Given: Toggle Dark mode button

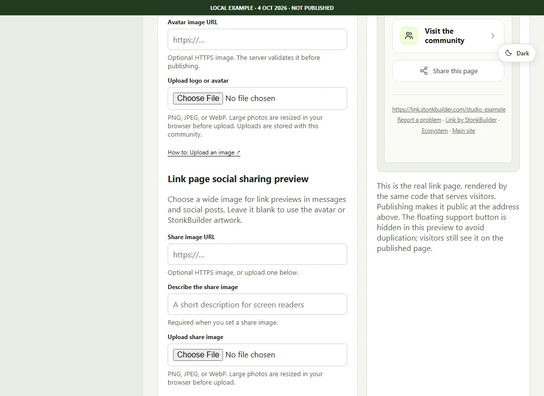Looking at the screenshot, I should pyautogui.click(x=517, y=53).
